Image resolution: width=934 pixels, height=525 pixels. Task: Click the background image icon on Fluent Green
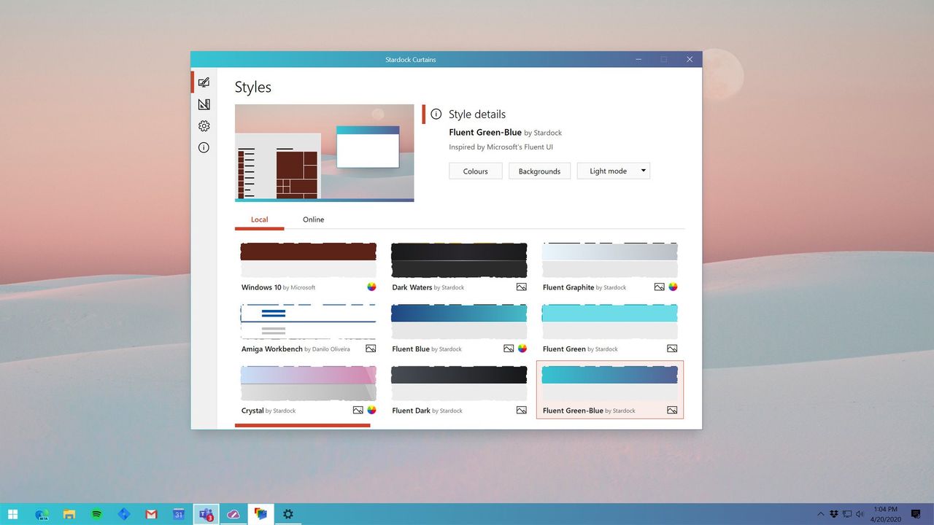pos(672,349)
